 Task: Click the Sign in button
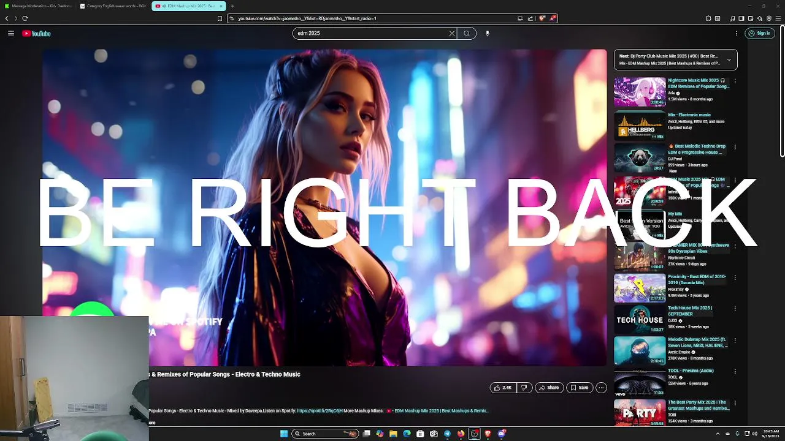[760, 34]
